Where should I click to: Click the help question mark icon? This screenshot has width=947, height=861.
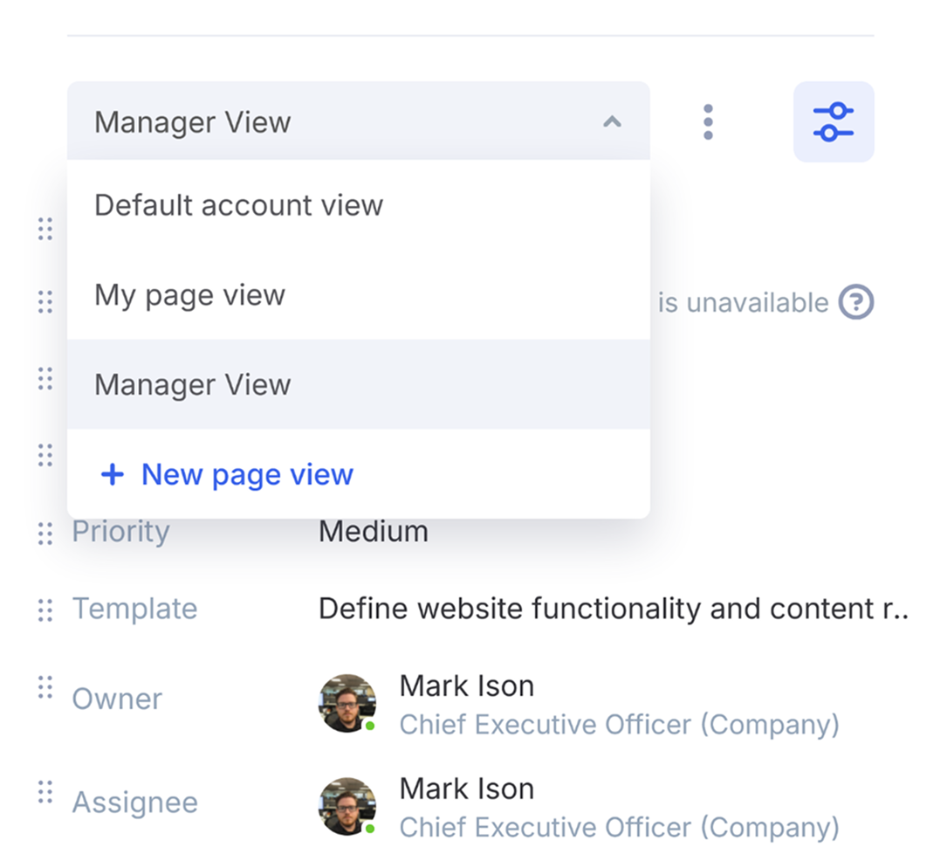[855, 303]
